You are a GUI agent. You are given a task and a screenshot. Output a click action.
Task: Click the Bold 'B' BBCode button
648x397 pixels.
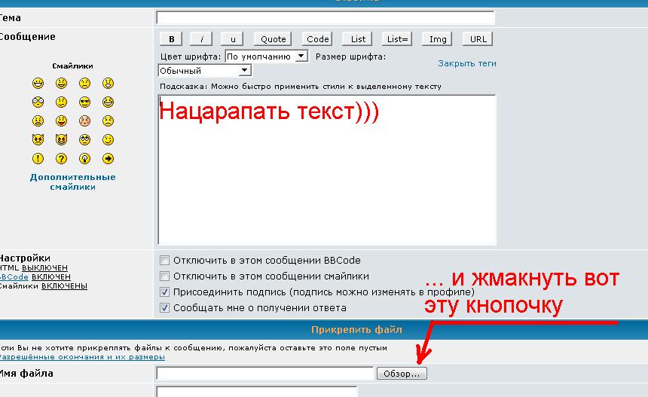171,39
